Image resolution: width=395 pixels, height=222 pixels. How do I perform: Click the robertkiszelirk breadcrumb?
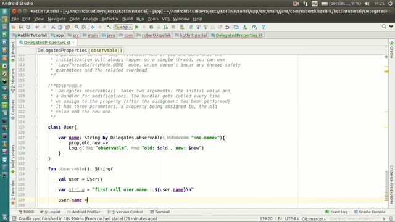pos(154,35)
